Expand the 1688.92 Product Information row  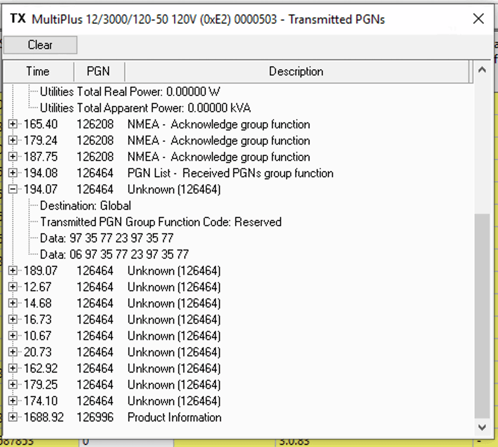pos(13,417)
